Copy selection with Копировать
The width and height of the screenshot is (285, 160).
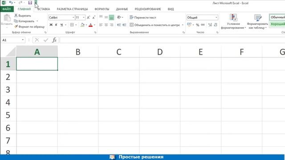click(x=24, y=21)
